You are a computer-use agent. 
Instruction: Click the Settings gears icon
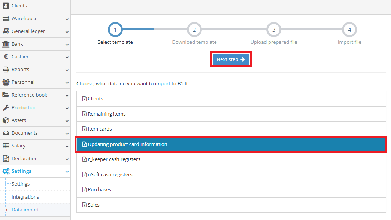pyautogui.click(x=7, y=171)
